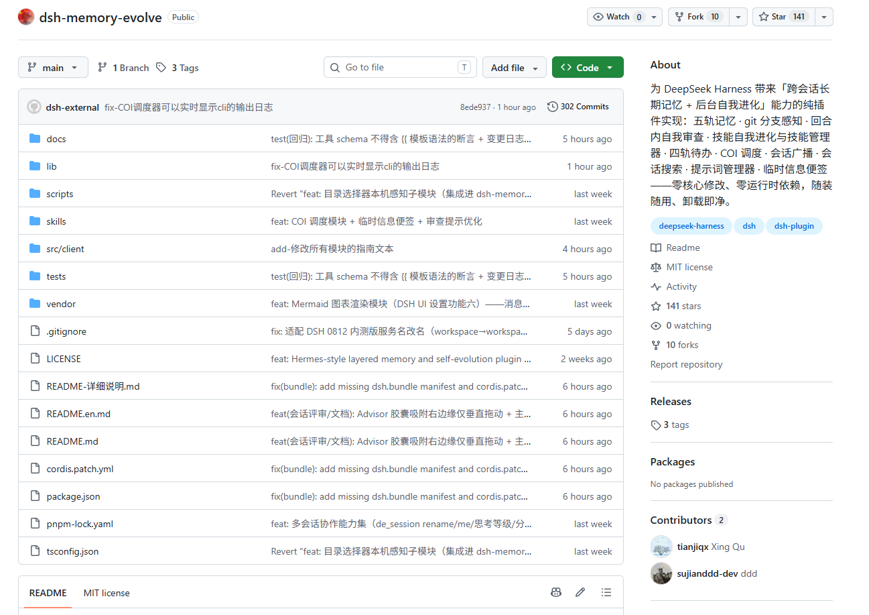
Task: Open commit hash 8ede937
Action: tap(475, 107)
